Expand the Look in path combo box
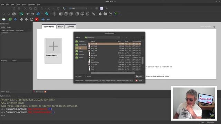The width and height of the screenshot is (221, 124). coord(102,38)
